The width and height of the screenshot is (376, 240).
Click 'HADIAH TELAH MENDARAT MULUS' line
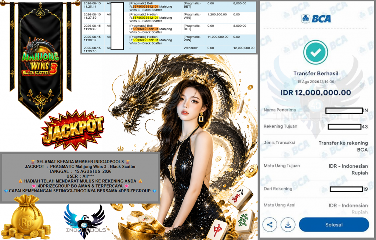(x=80, y=181)
